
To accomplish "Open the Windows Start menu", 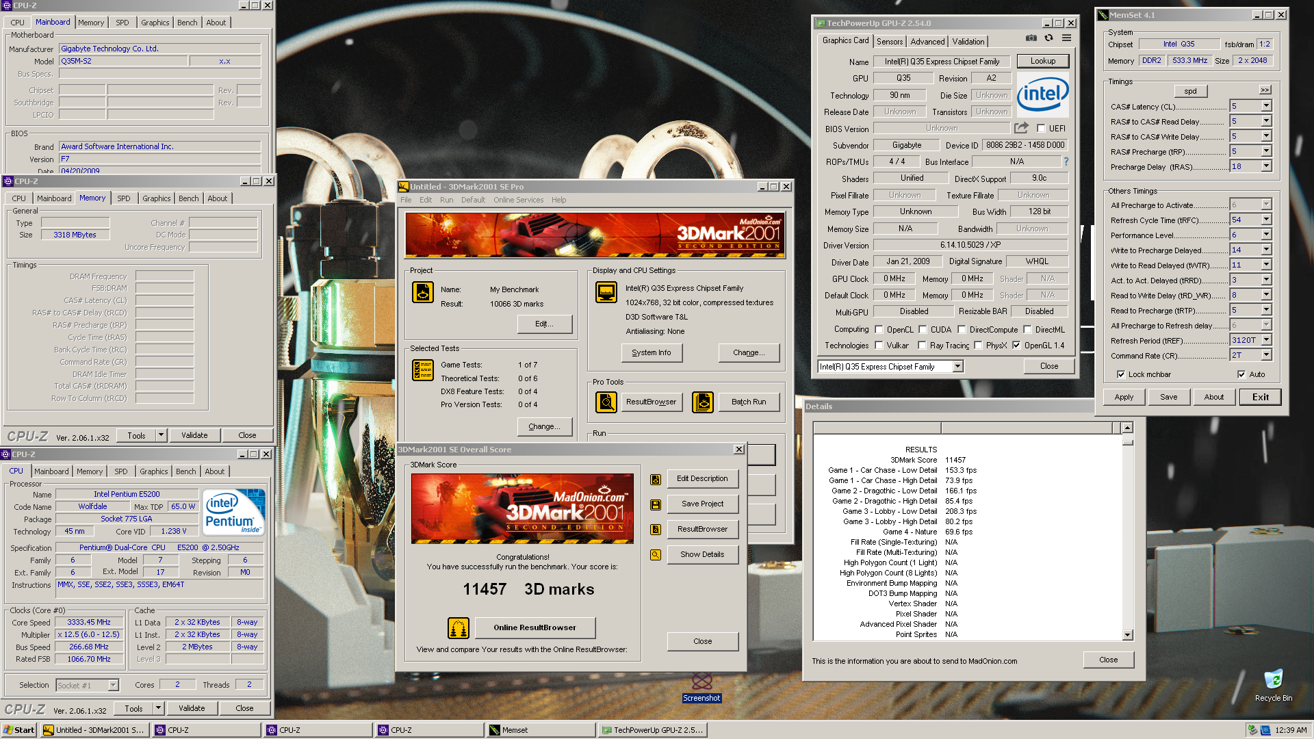I will (x=19, y=730).
